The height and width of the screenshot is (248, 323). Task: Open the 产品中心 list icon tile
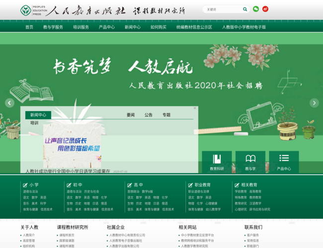coord(284,162)
